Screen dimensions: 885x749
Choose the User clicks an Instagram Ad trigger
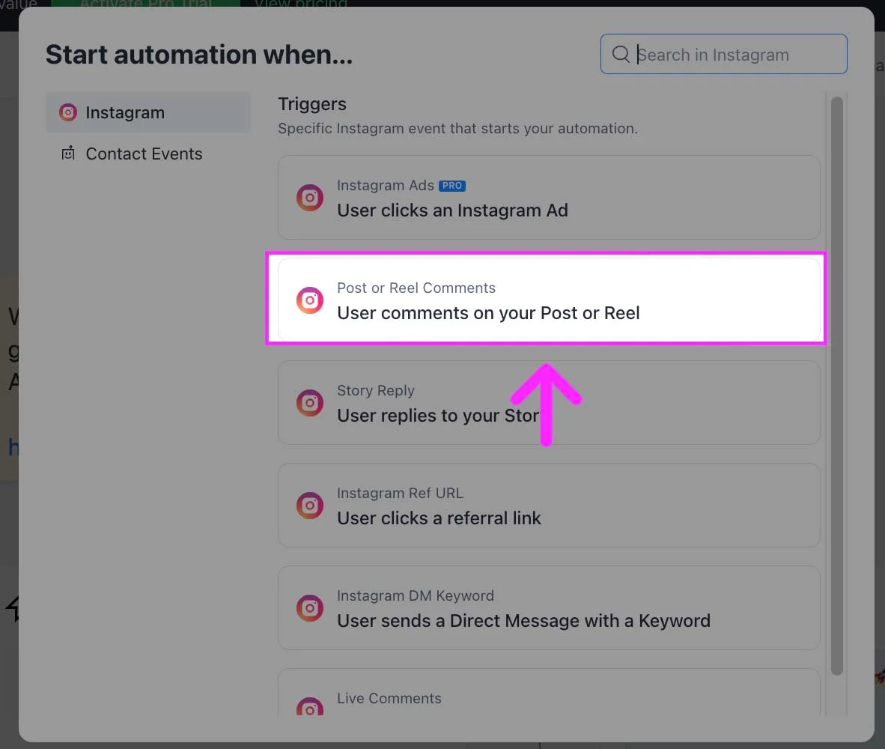click(x=549, y=198)
